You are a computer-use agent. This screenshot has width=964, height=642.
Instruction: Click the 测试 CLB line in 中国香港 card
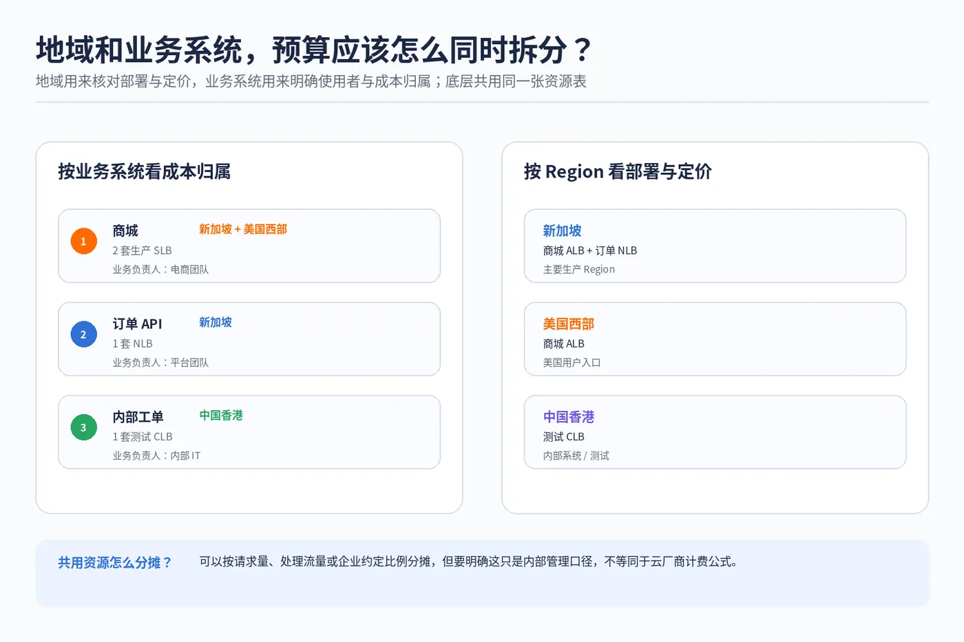(563, 437)
